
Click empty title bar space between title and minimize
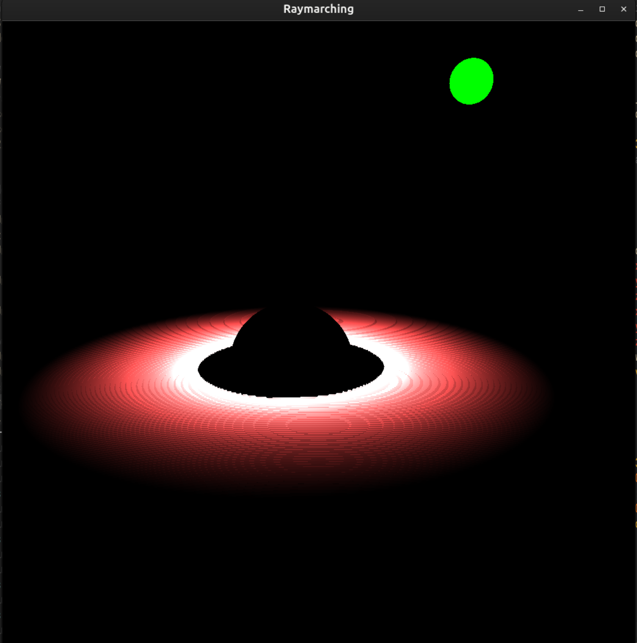click(466, 9)
